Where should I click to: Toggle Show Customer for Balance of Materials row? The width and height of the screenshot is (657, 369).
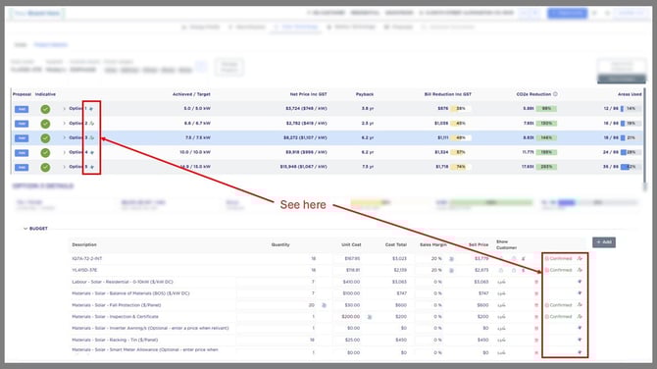(x=501, y=293)
